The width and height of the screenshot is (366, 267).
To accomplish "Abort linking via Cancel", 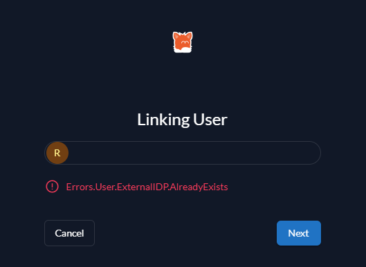I will 70,233.
